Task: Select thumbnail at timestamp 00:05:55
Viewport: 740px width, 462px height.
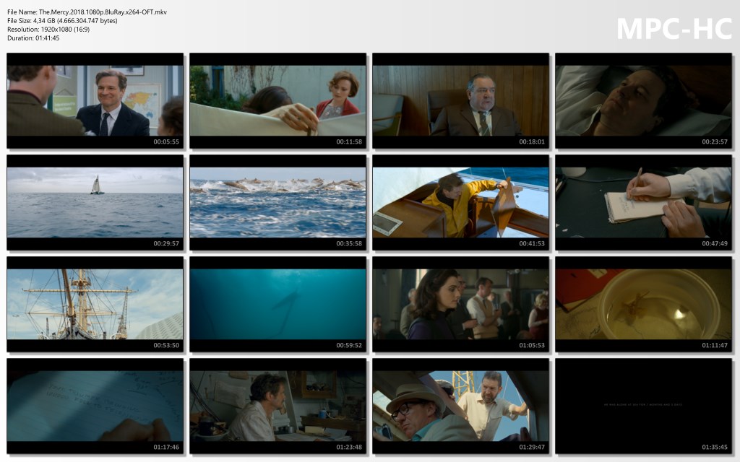Action: pyautogui.click(x=95, y=100)
